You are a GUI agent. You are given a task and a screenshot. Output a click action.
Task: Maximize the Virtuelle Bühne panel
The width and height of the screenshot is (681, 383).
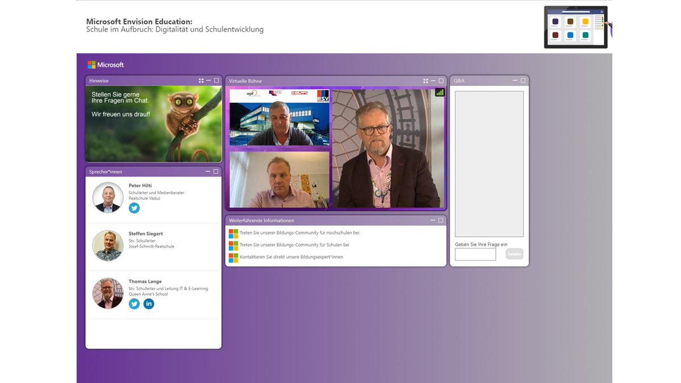(441, 81)
